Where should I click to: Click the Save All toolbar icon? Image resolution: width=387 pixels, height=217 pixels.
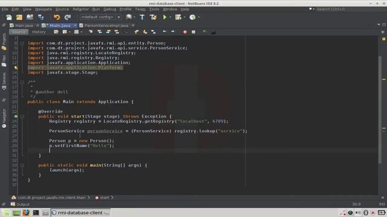click(x=41, y=17)
